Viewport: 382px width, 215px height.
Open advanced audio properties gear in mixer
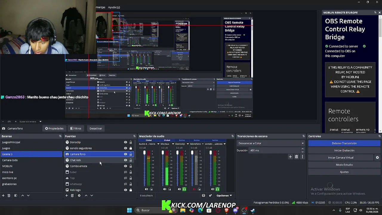pyautogui.click(x=210, y=196)
